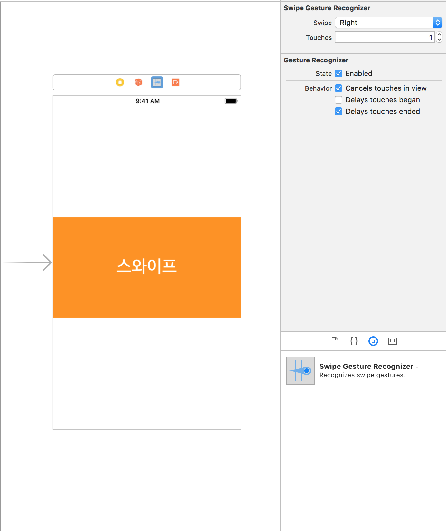
Task: Select Swipe Gesture Recognizer library thumbnail
Action: 301,371
